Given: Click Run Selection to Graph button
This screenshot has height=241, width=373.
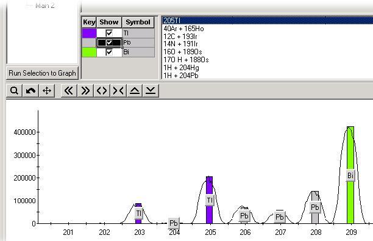Looking at the screenshot, I should point(42,73).
